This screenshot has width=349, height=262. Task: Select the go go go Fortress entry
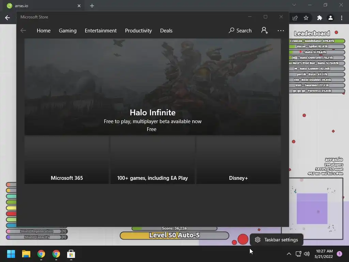pyautogui.click(x=317, y=91)
